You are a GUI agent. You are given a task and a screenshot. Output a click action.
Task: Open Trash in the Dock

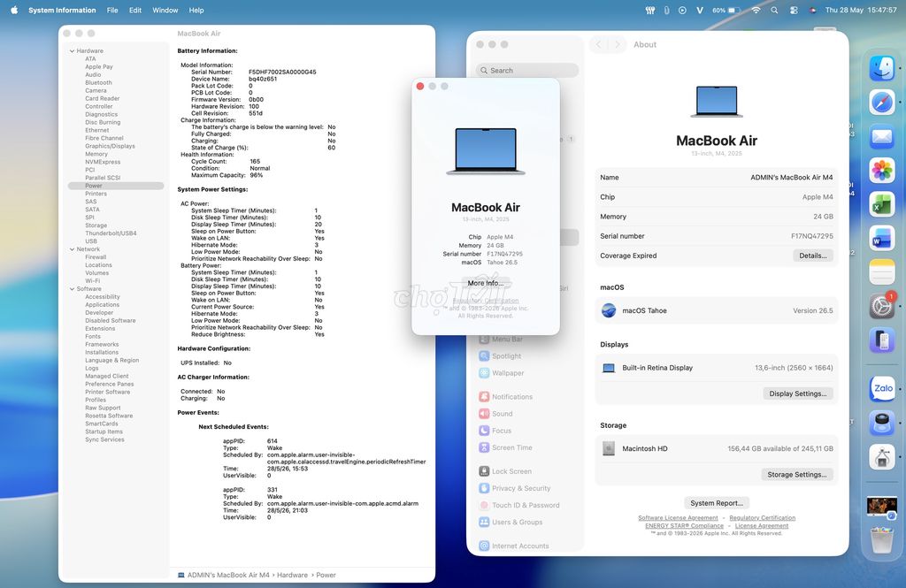tap(882, 540)
